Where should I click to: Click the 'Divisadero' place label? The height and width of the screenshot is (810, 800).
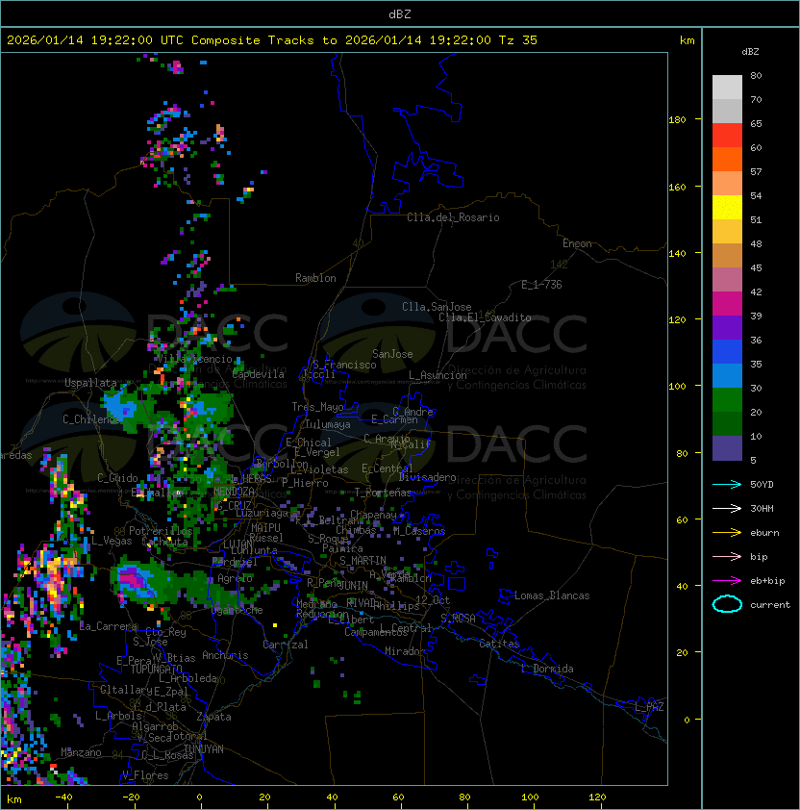[428, 477]
